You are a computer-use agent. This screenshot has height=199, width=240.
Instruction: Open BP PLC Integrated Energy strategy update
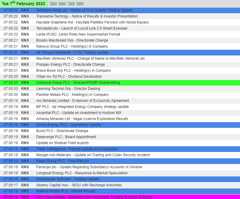(x=83, y=107)
